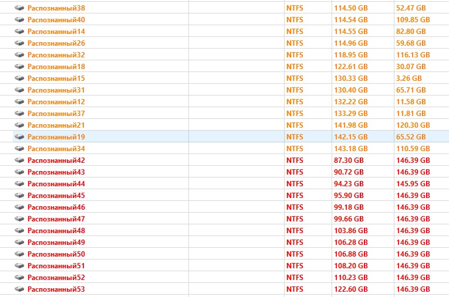
Task: Click the drive icon beside Распознанный18
Action: pos(19,67)
